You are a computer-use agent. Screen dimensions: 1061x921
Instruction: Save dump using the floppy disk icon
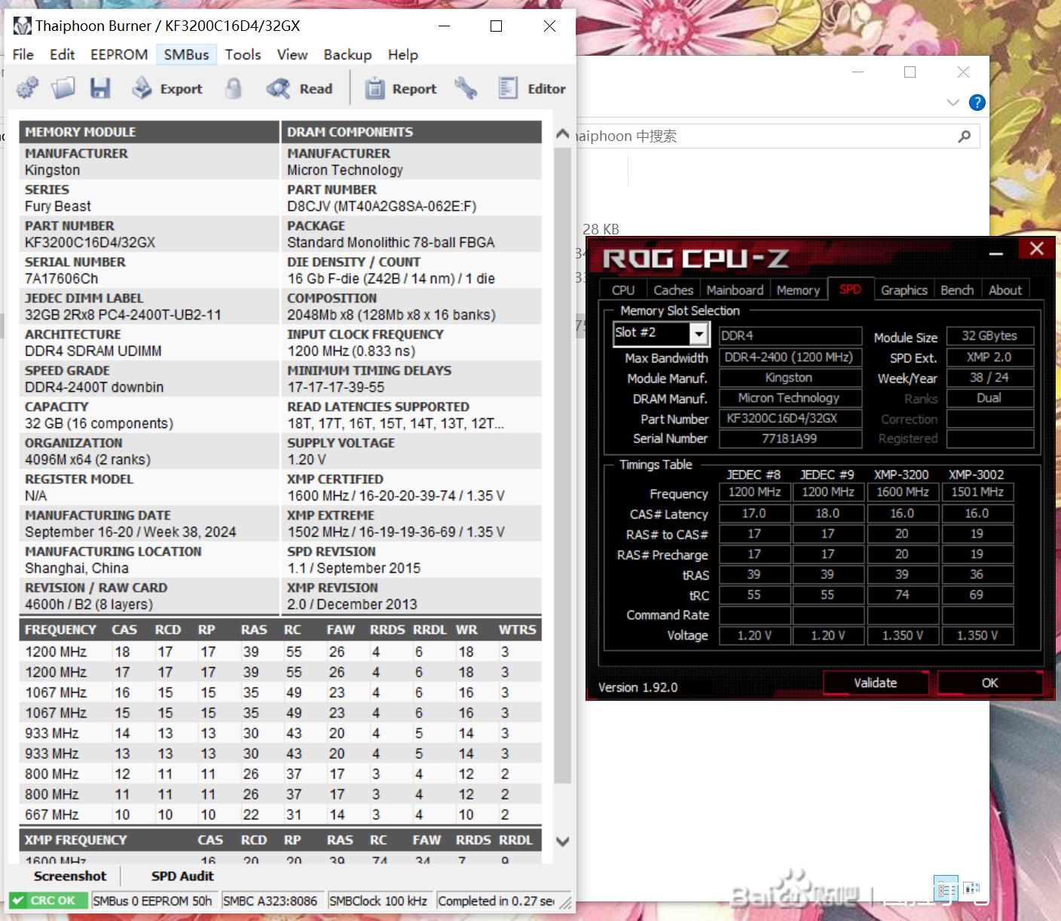(100, 88)
